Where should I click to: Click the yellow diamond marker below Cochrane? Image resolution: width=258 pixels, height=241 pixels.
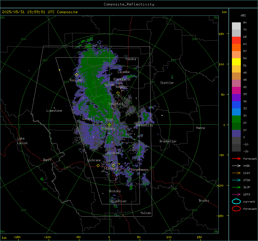pos(98,165)
